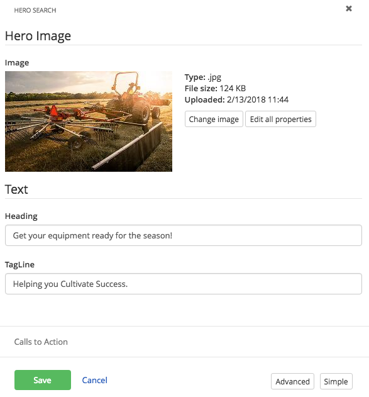
Task: Open Edit all properties
Action: tap(280, 119)
